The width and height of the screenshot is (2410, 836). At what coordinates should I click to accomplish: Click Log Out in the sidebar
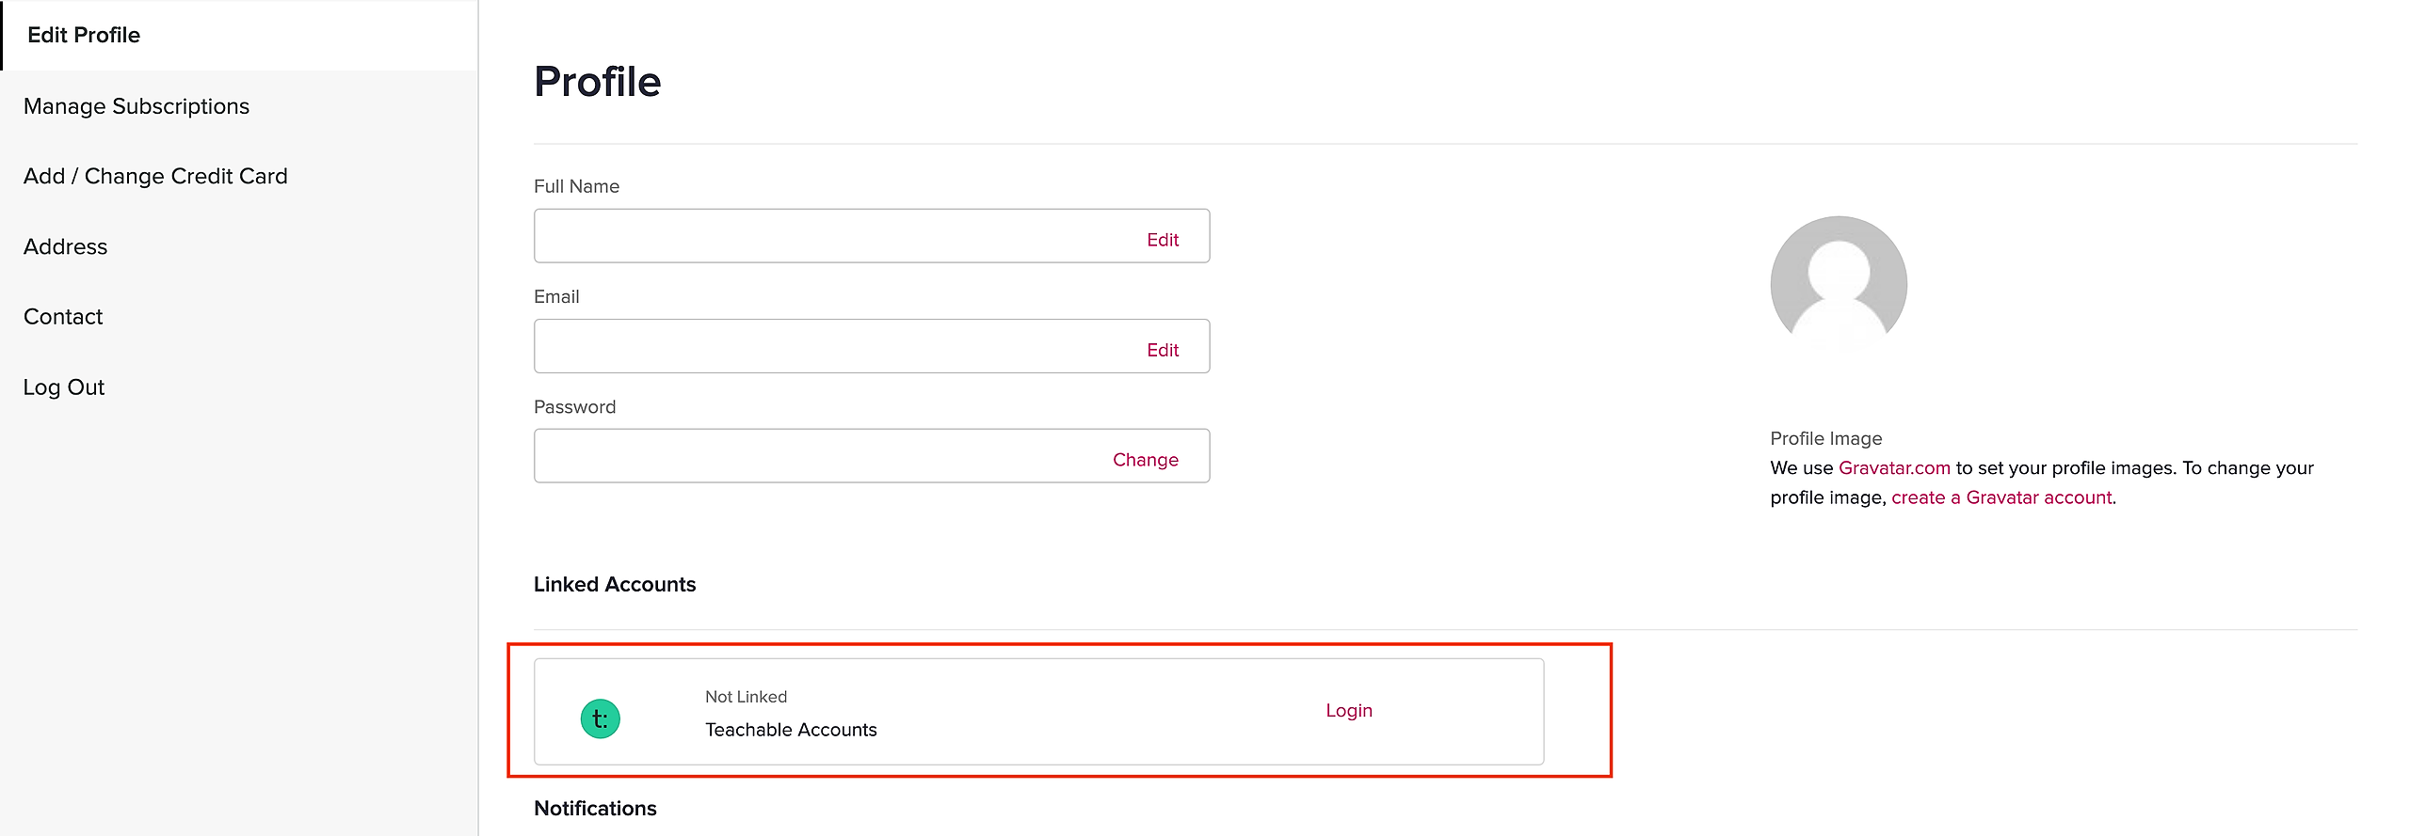coord(64,387)
